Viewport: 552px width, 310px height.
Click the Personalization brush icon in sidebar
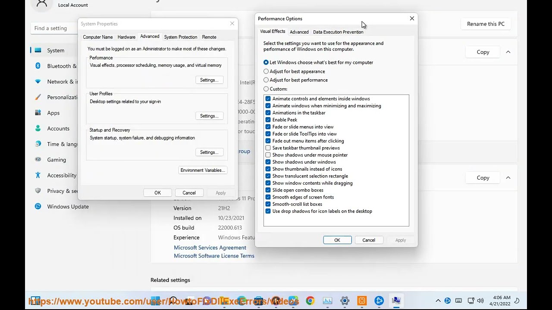[38, 97]
